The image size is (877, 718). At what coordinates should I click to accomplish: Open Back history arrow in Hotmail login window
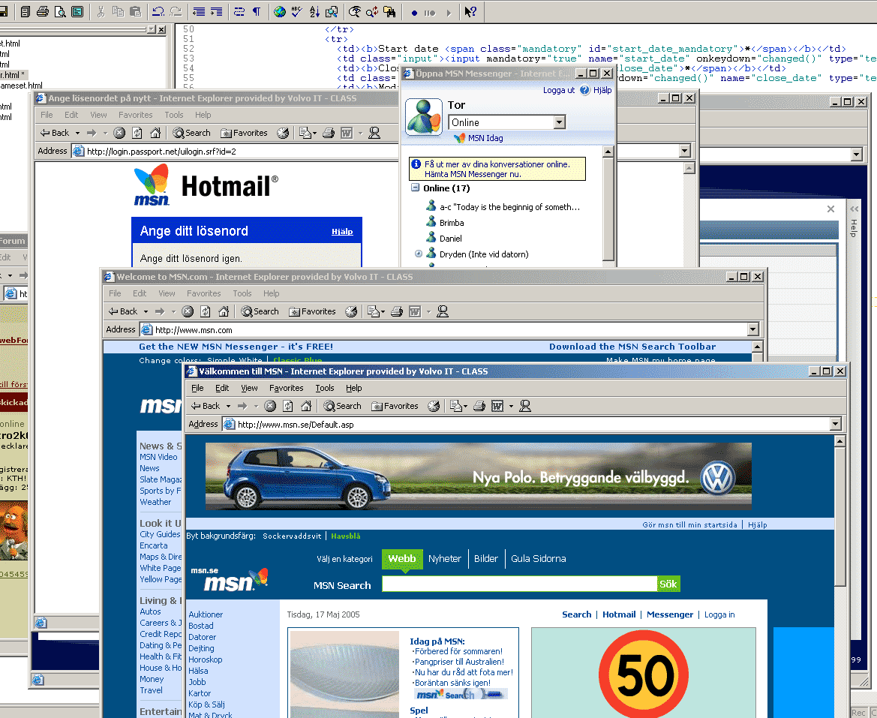[x=77, y=133]
